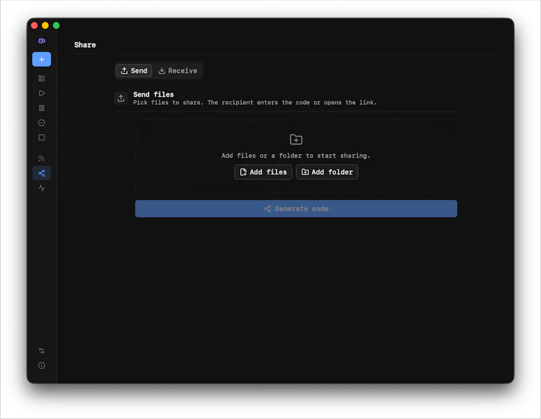541x419 pixels.
Task: Click the 'Add files or a folder' hint
Action: point(296,155)
